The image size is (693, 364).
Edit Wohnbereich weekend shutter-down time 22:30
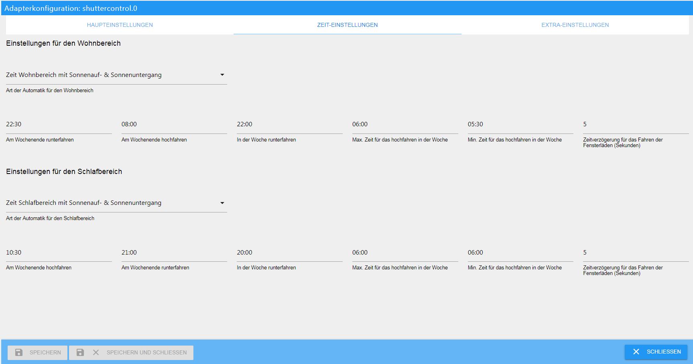tap(59, 124)
